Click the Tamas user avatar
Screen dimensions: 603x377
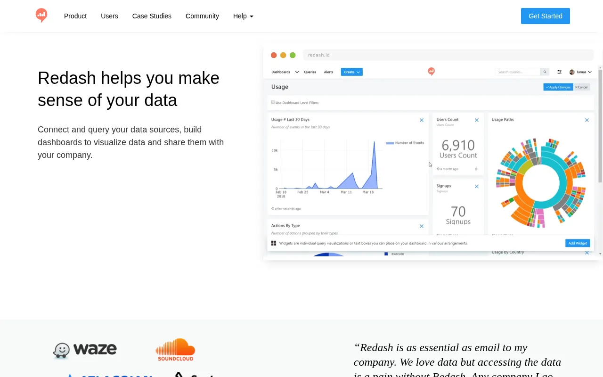pos(572,72)
